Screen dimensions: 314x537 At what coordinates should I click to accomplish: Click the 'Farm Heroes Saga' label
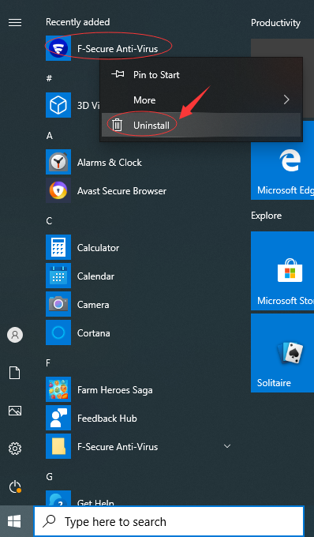pyautogui.click(x=115, y=390)
